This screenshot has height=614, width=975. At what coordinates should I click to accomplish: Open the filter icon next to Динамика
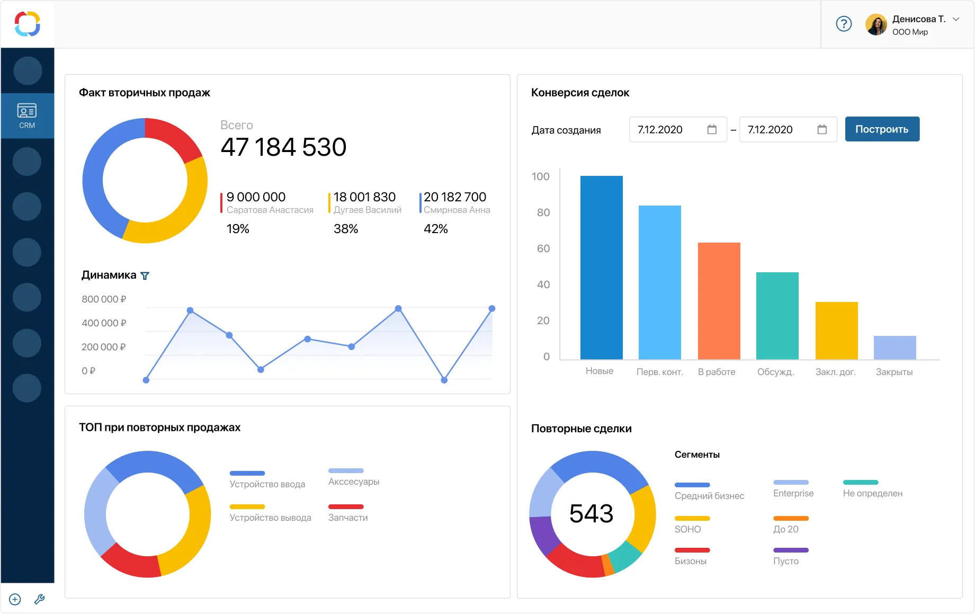tap(145, 275)
